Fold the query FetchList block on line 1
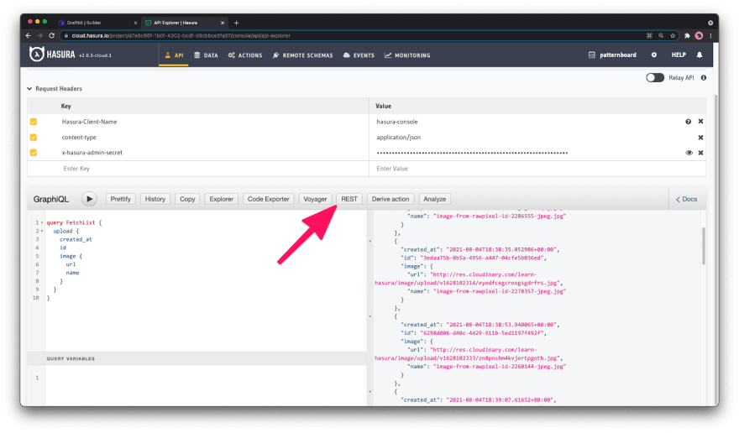 coord(42,222)
